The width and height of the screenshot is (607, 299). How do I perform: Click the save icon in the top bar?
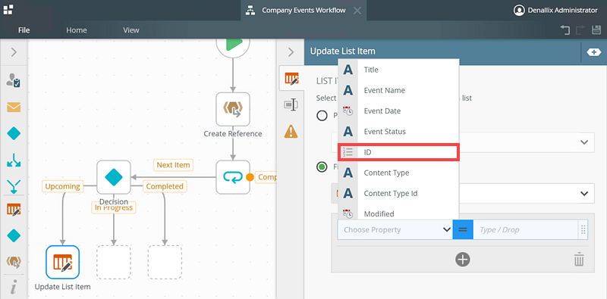[x=596, y=30]
